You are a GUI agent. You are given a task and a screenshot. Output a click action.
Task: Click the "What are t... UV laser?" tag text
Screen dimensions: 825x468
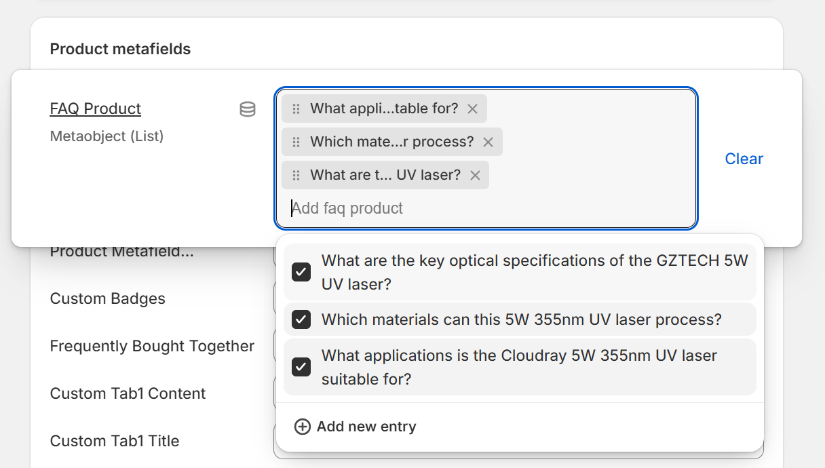(x=385, y=175)
